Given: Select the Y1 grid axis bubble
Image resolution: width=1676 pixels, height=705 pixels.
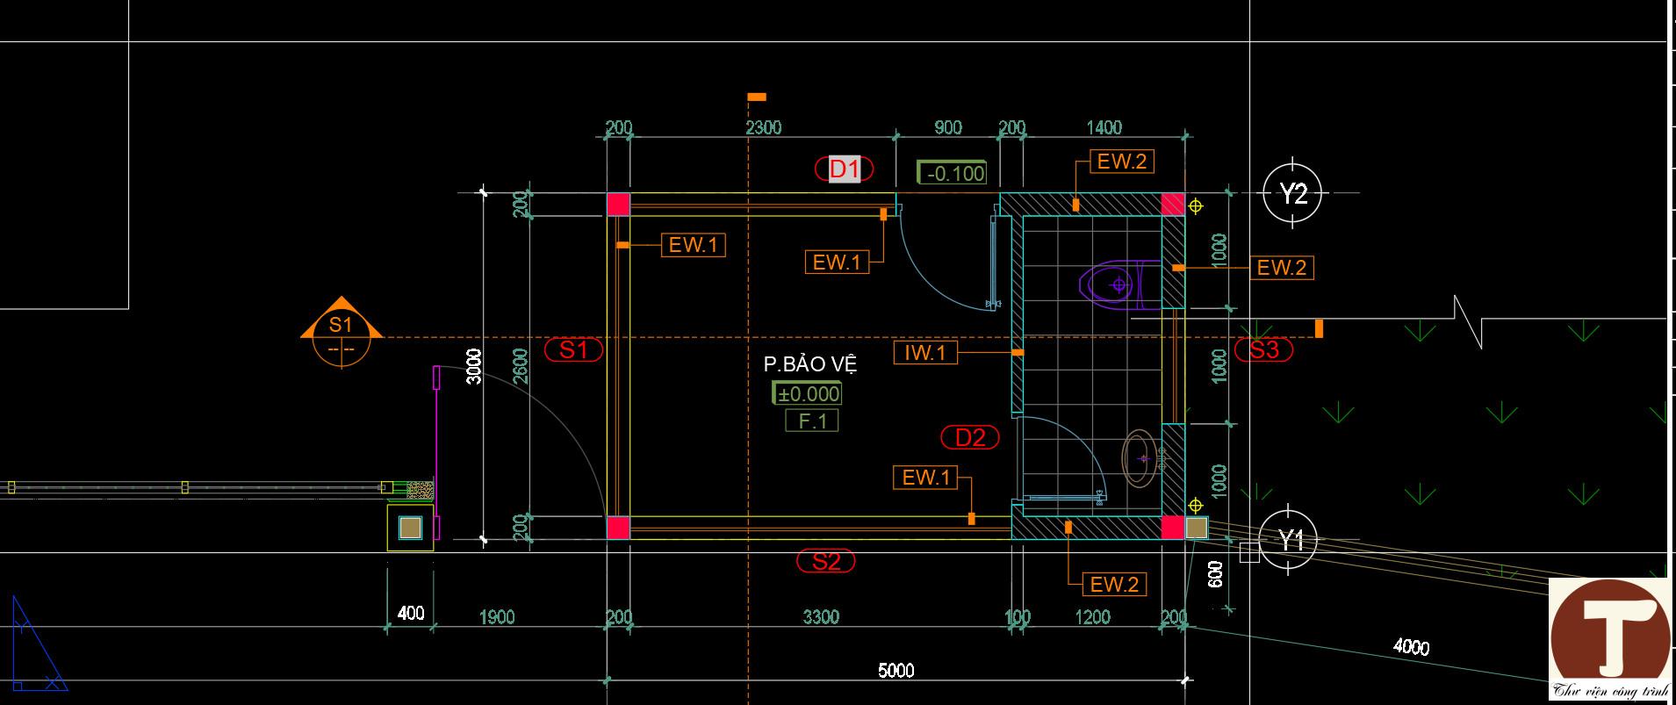Looking at the screenshot, I should 1289,541.
